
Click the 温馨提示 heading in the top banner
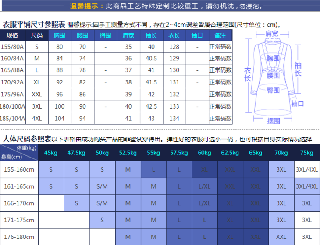[x=84, y=6]
